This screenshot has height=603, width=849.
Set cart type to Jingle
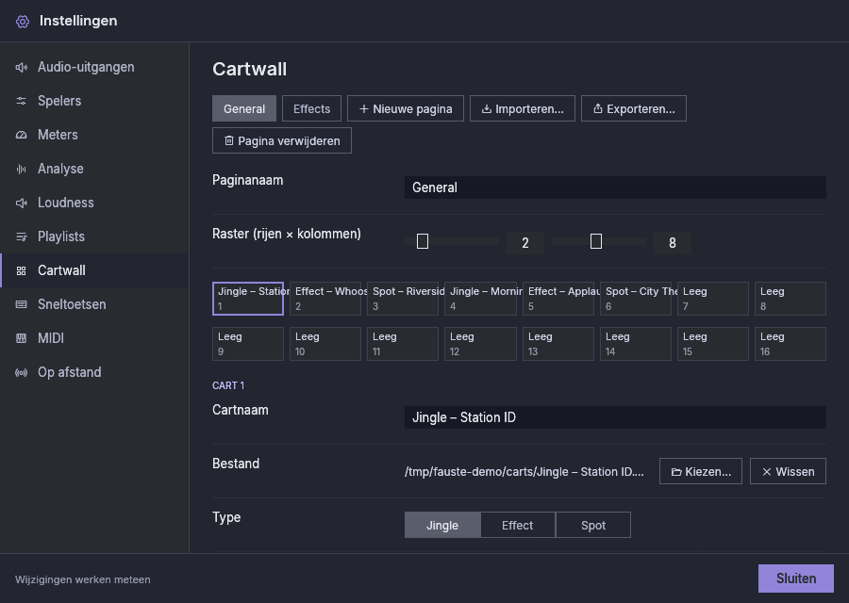click(442, 525)
